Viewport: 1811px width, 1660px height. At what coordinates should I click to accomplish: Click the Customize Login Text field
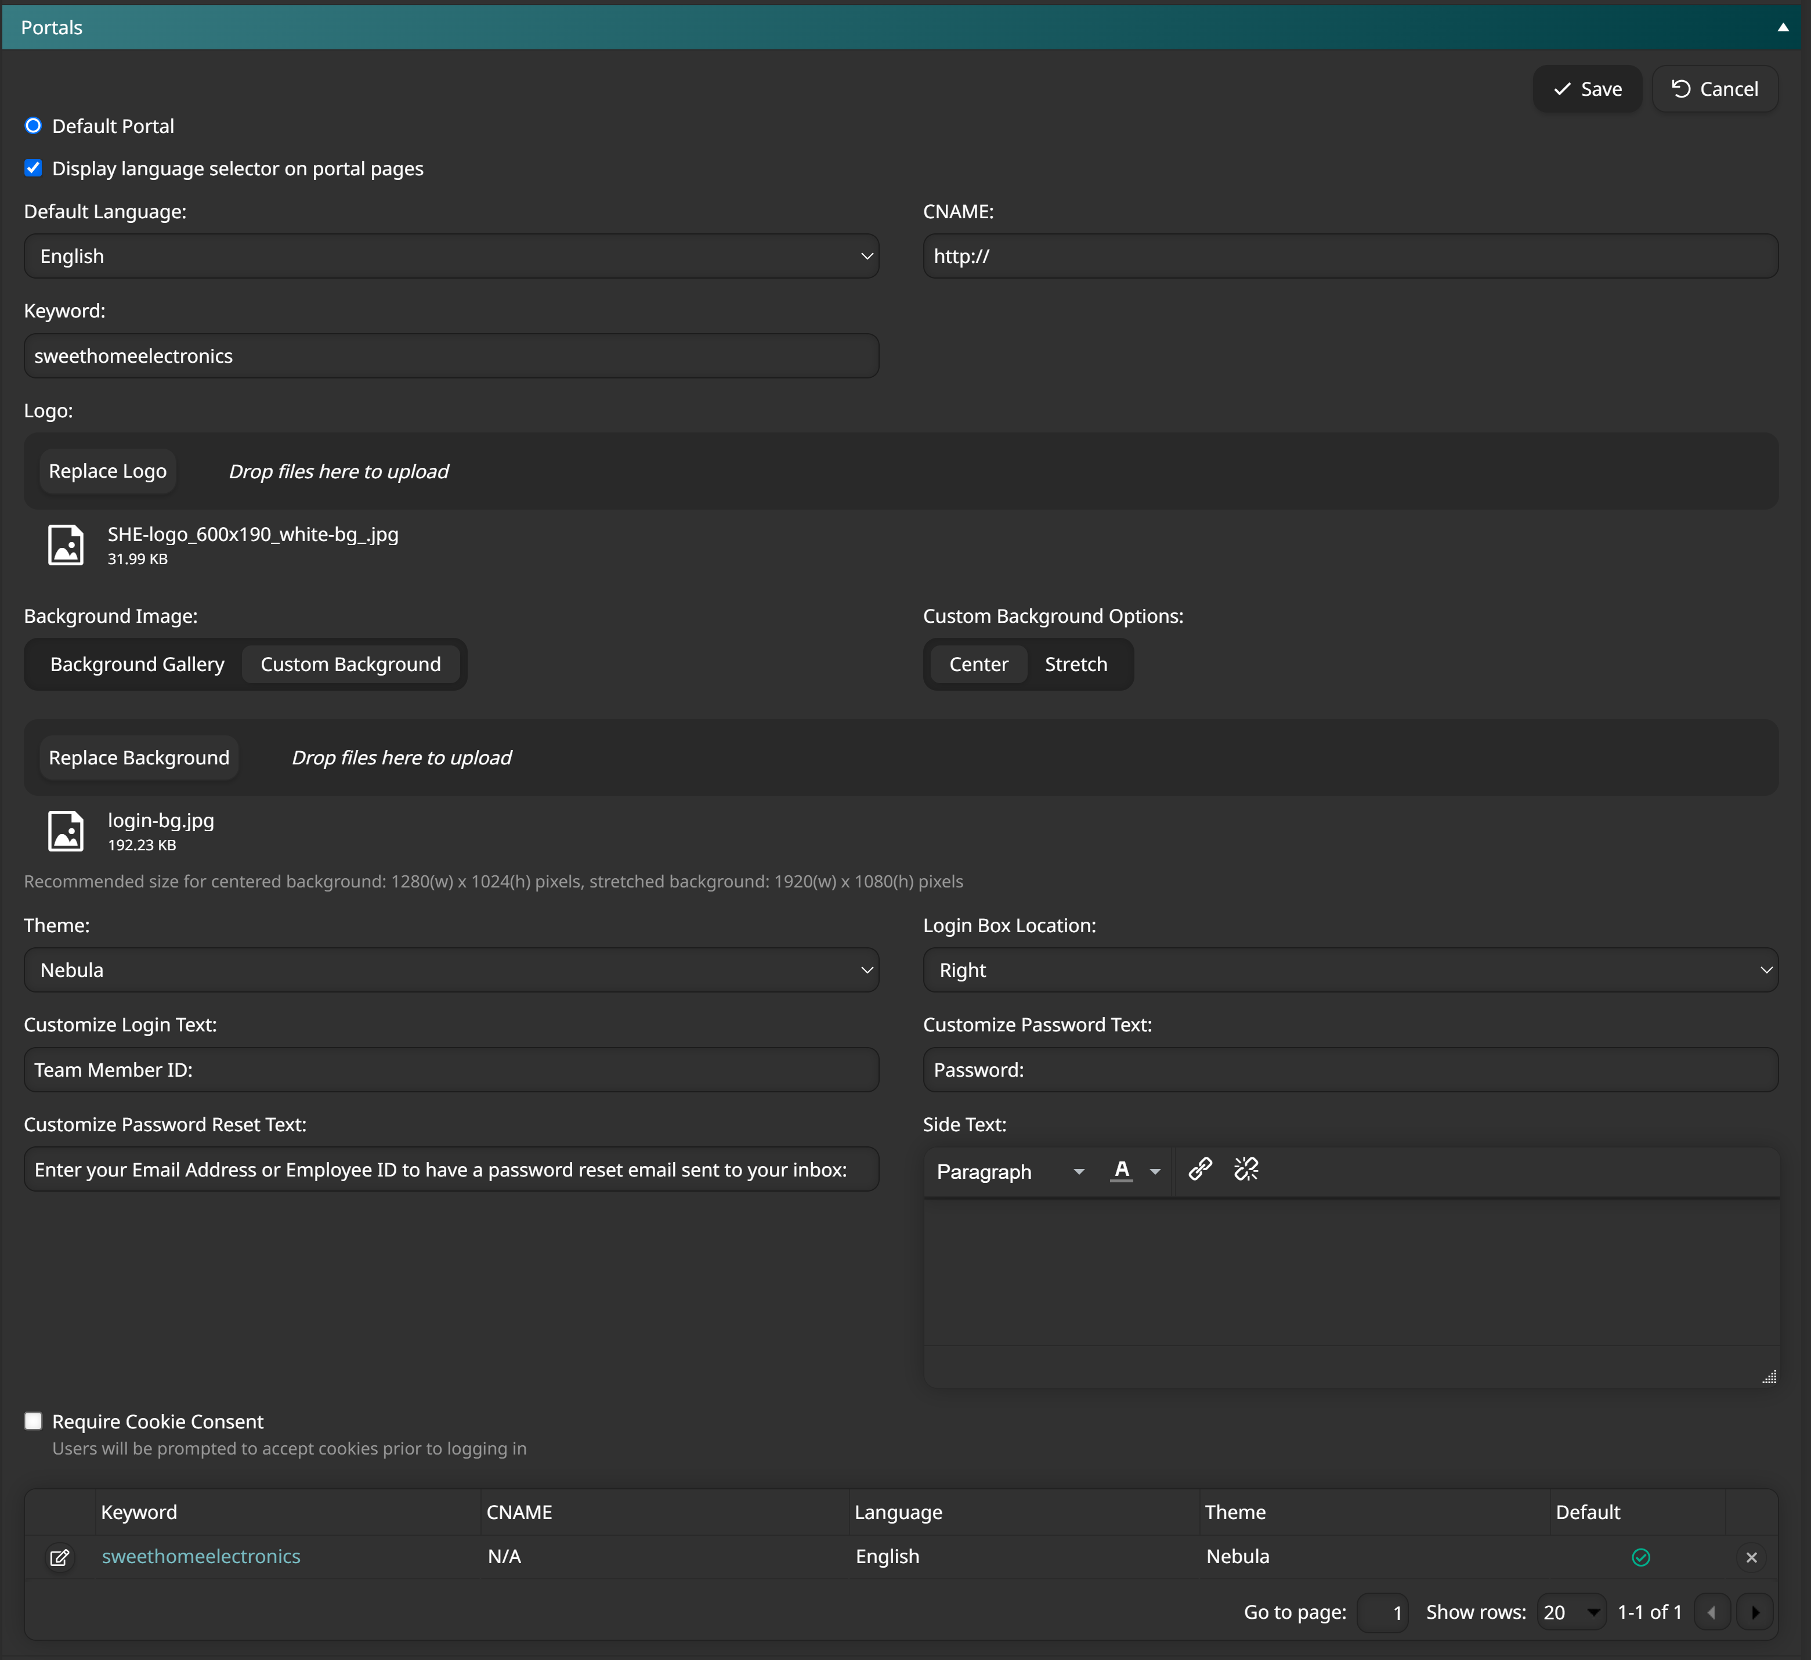click(451, 1070)
